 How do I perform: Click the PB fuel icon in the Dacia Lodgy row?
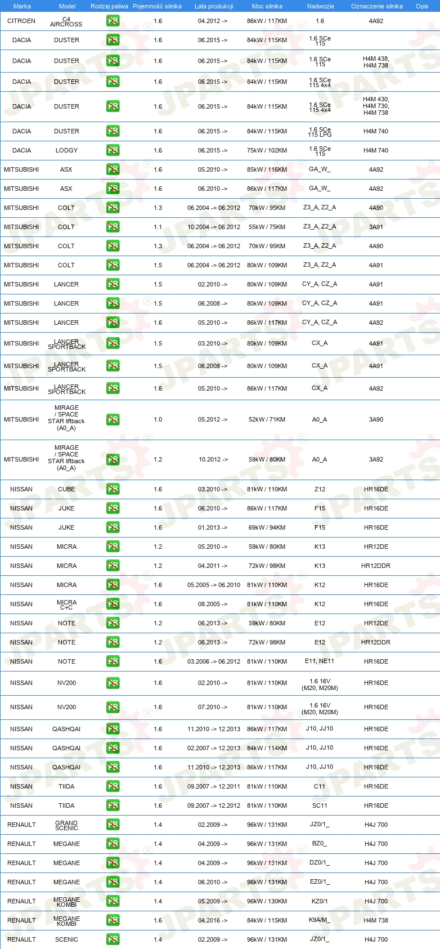[113, 150]
